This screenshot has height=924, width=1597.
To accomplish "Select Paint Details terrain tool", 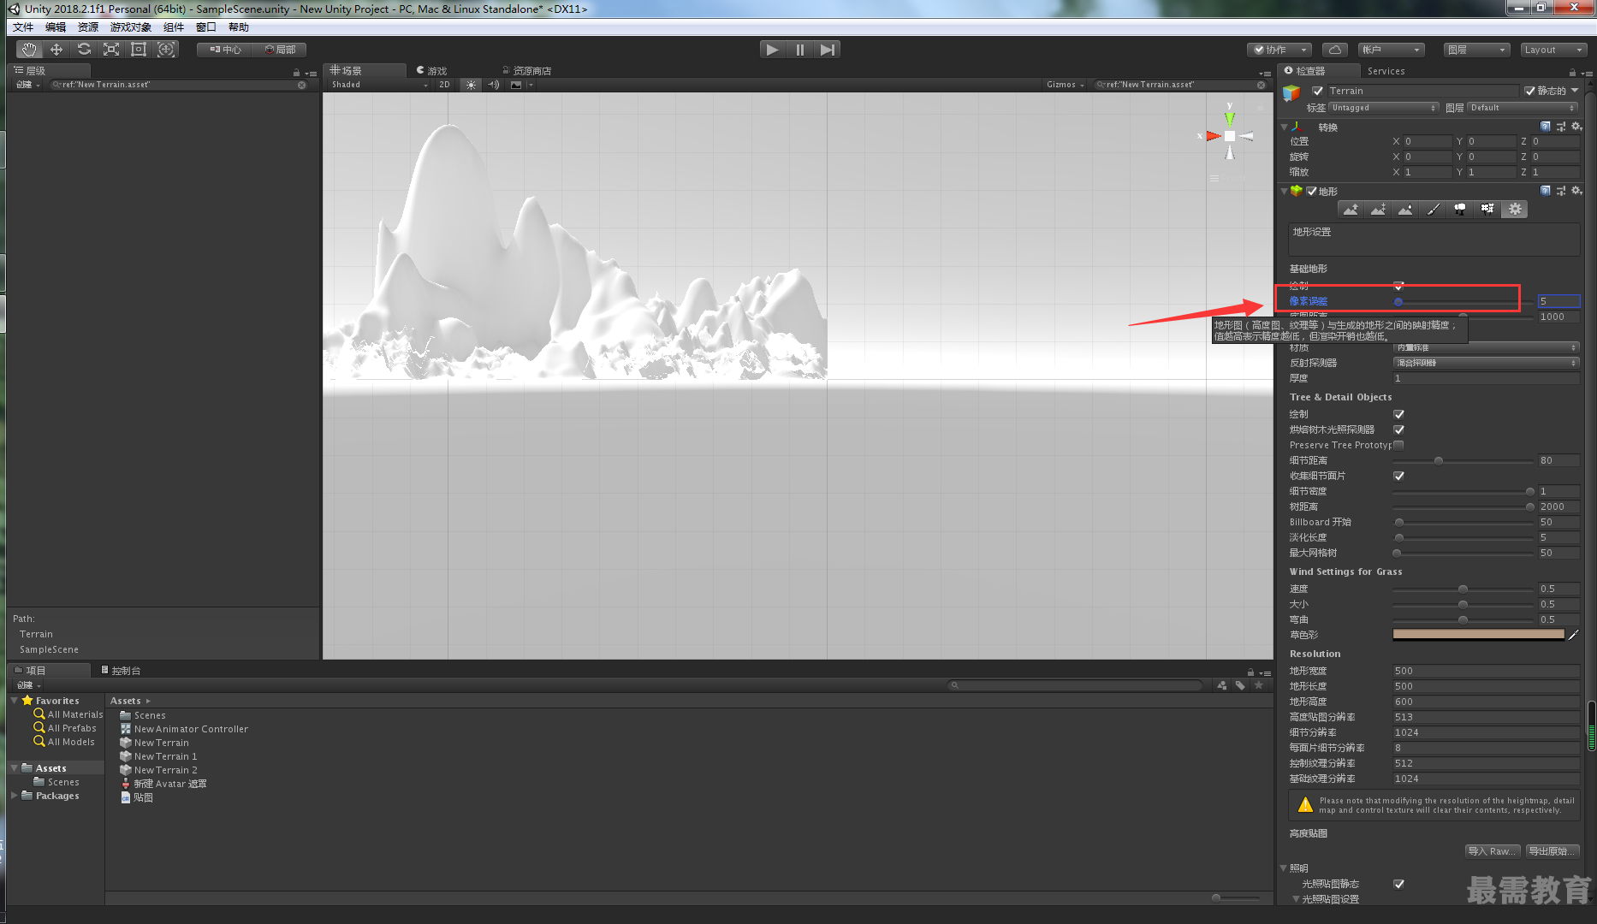I will (1487, 210).
